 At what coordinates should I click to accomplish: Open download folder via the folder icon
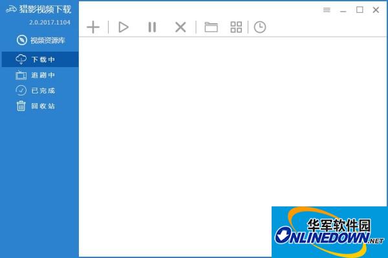tap(211, 27)
